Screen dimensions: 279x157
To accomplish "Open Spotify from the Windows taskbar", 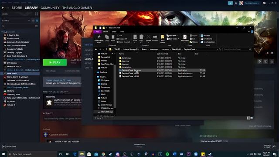I will 167,154.
